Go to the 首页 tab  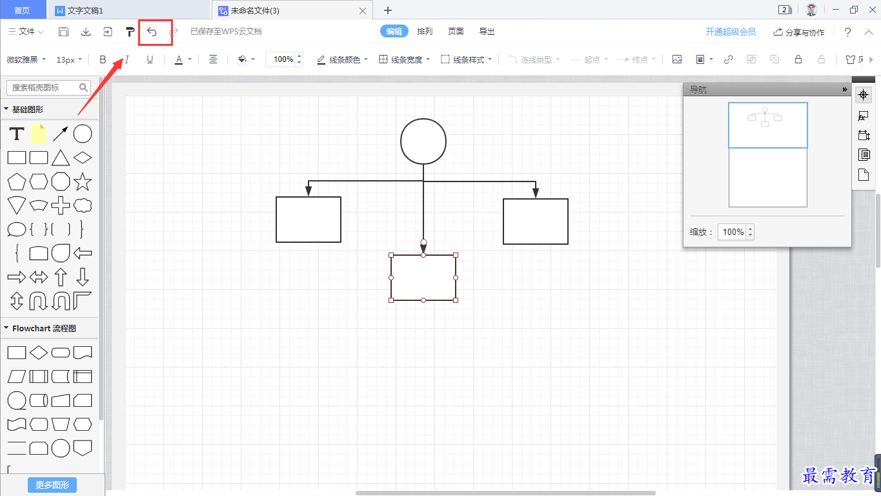pyautogui.click(x=23, y=10)
